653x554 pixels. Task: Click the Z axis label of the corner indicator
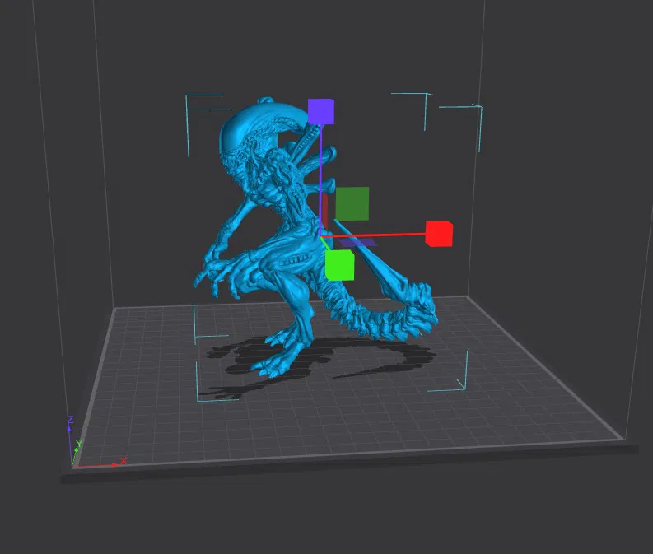click(70, 419)
